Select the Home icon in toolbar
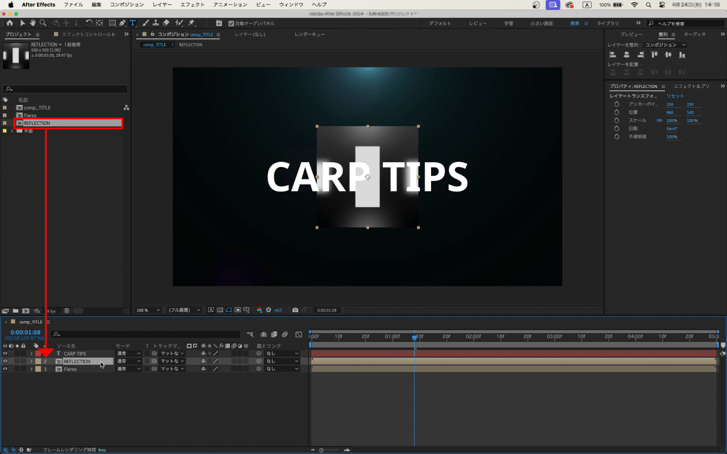The height and width of the screenshot is (454, 727). (10, 23)
